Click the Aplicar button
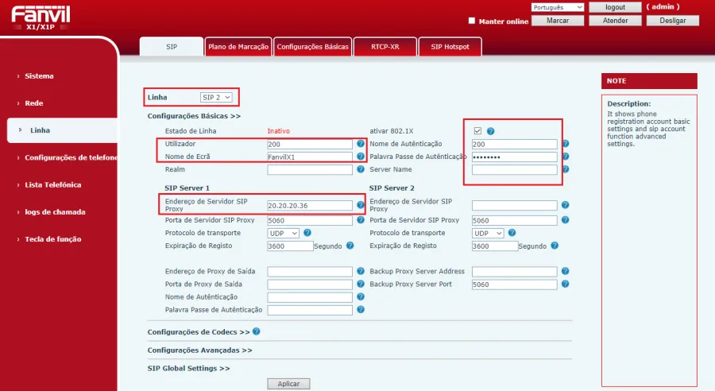Viewport: 715px width, 391px height. (x=288, y=384)
